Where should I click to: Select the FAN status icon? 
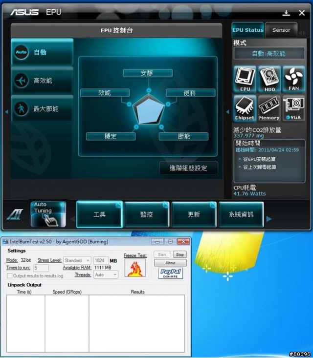(293, 79)
